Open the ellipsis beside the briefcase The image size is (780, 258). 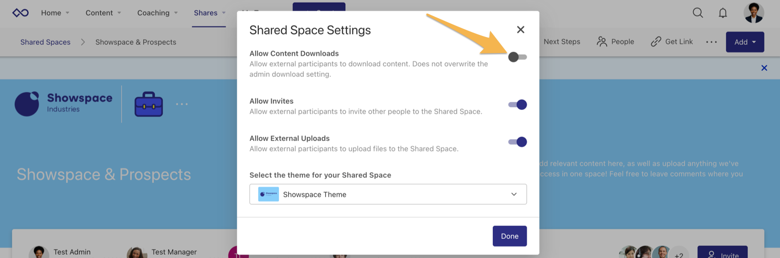[x=182, y=104]
